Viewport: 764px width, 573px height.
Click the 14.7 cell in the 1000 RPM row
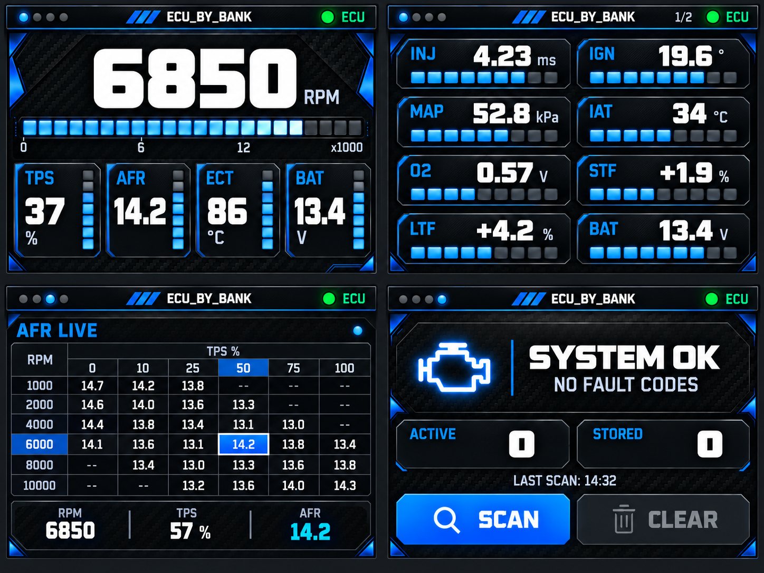coord(92,386)
